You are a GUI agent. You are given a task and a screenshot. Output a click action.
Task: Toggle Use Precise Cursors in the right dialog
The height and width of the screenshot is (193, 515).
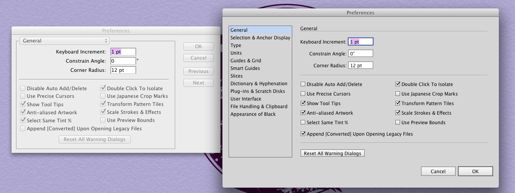click(x=303, y=94)
